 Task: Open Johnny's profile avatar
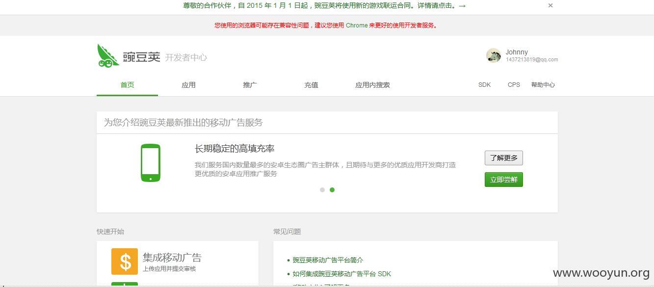pos(494,55)
